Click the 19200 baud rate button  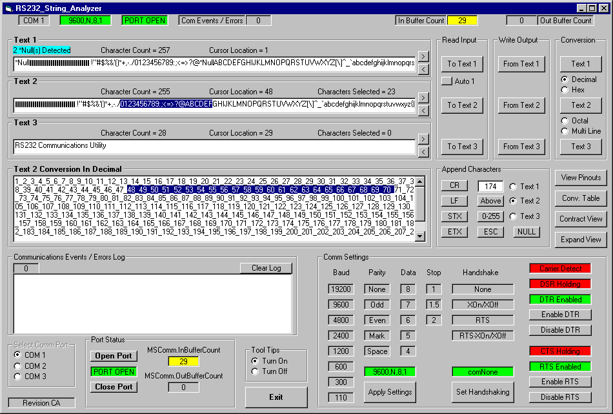[339, 289]
